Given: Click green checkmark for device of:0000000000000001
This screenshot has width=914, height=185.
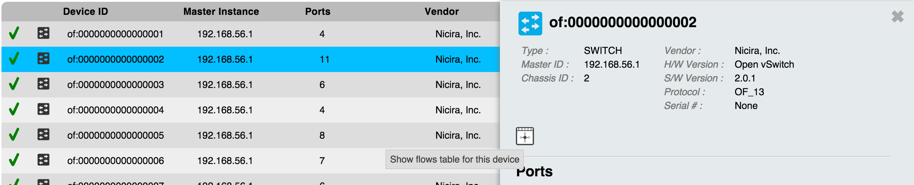Looking at the screenshot, I should (x=14, y=33).
